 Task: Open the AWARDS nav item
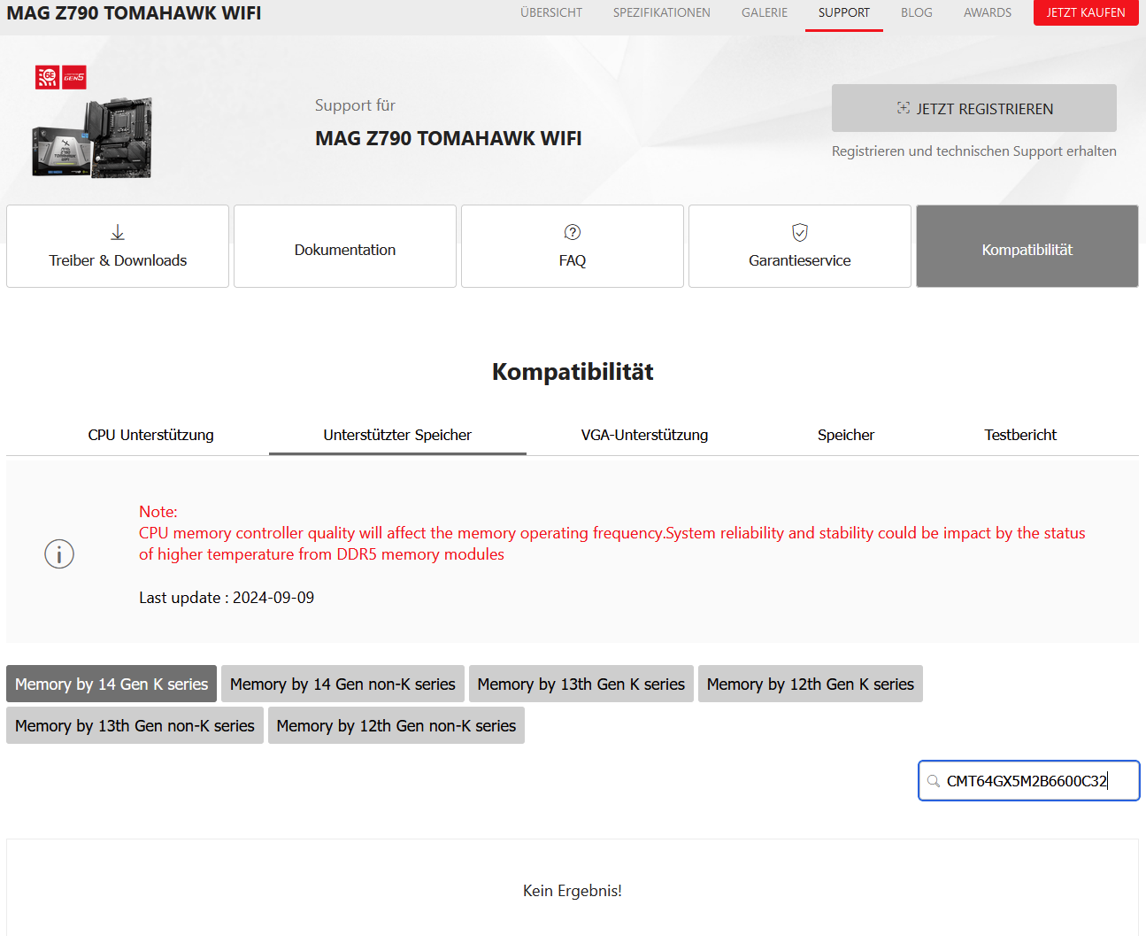pyautogui.click(x=988, y=13)
